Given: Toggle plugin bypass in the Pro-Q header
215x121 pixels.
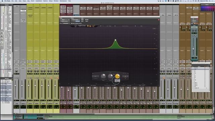Looking at the screenshot, I should (87, 20).
